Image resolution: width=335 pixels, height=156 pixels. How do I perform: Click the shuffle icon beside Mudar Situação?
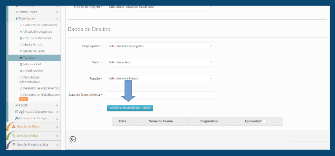point(21,51)
